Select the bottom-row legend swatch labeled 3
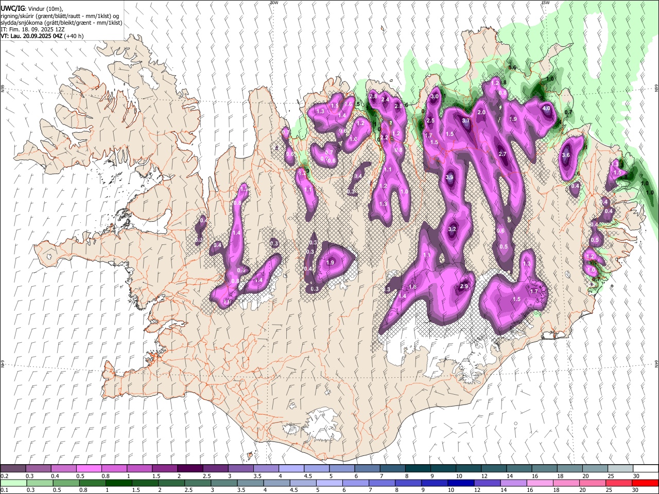Image resolution: width=659 pixels, height=494 pixels. 223,483
